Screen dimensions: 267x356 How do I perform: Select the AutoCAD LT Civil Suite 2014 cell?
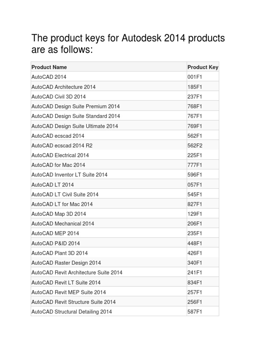[65, 194]
